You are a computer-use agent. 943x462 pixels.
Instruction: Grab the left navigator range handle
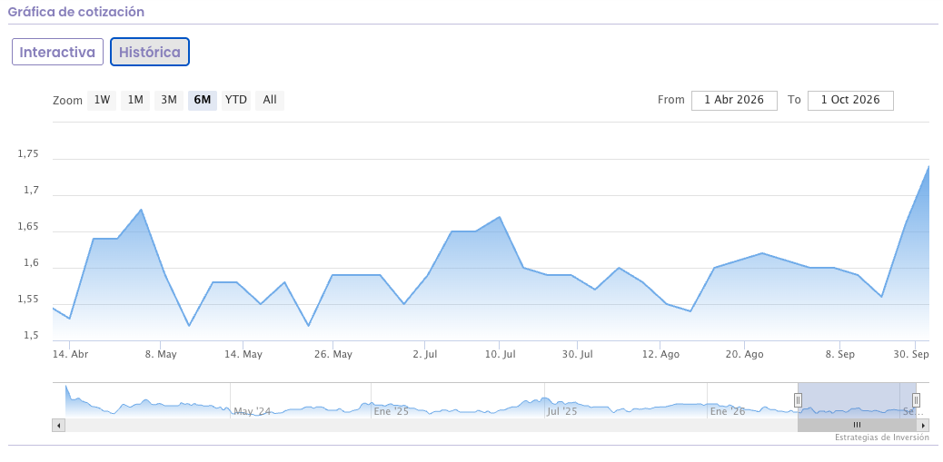pos(798,400)
